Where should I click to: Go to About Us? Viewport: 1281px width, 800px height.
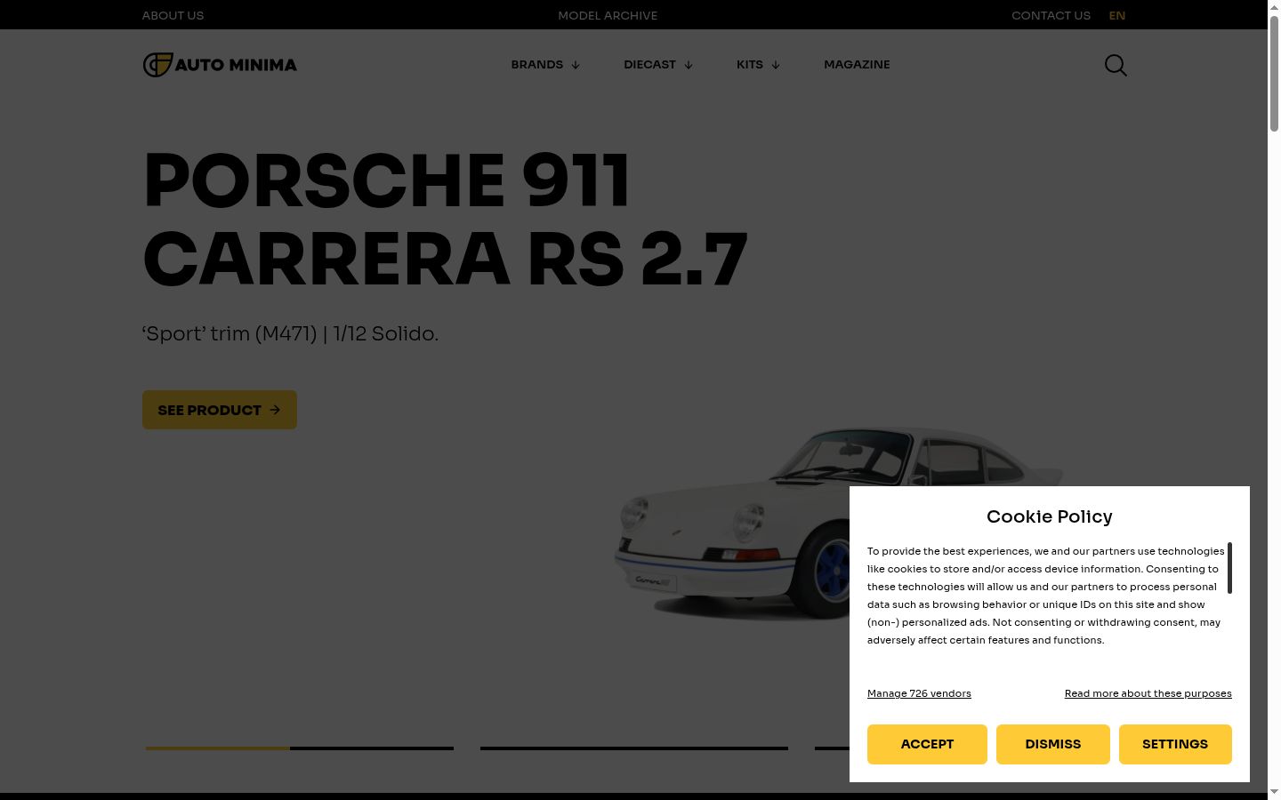click(173, 15)
